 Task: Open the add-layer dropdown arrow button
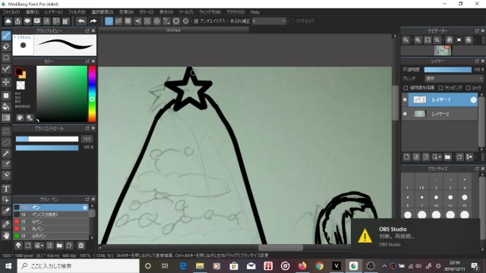pyautogui.click(x=437, y=157)
